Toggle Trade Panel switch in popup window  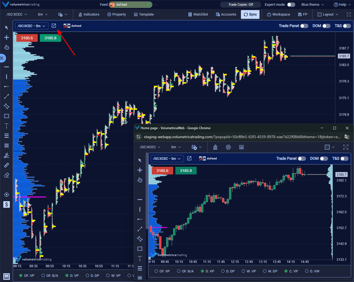(x=302, y=159)
